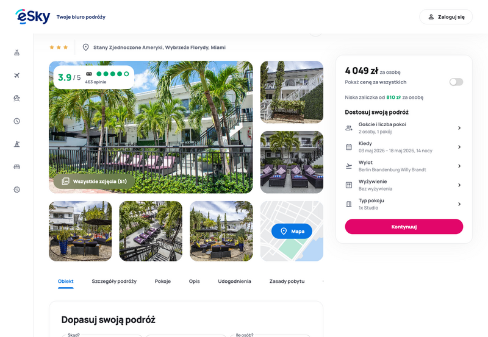This screenshot has height=337, width=488.
Task: Click the clock icon in sidebar
Action: coord(16,121)
